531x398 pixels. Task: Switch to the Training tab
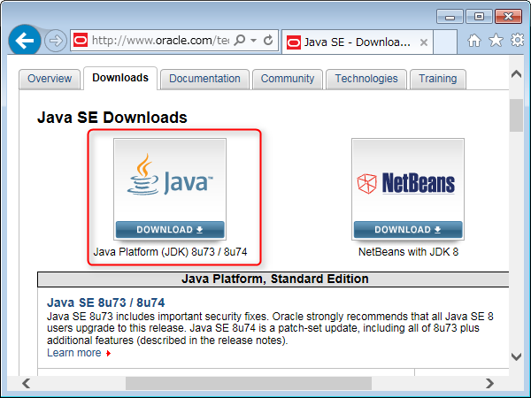coord(437,79)
